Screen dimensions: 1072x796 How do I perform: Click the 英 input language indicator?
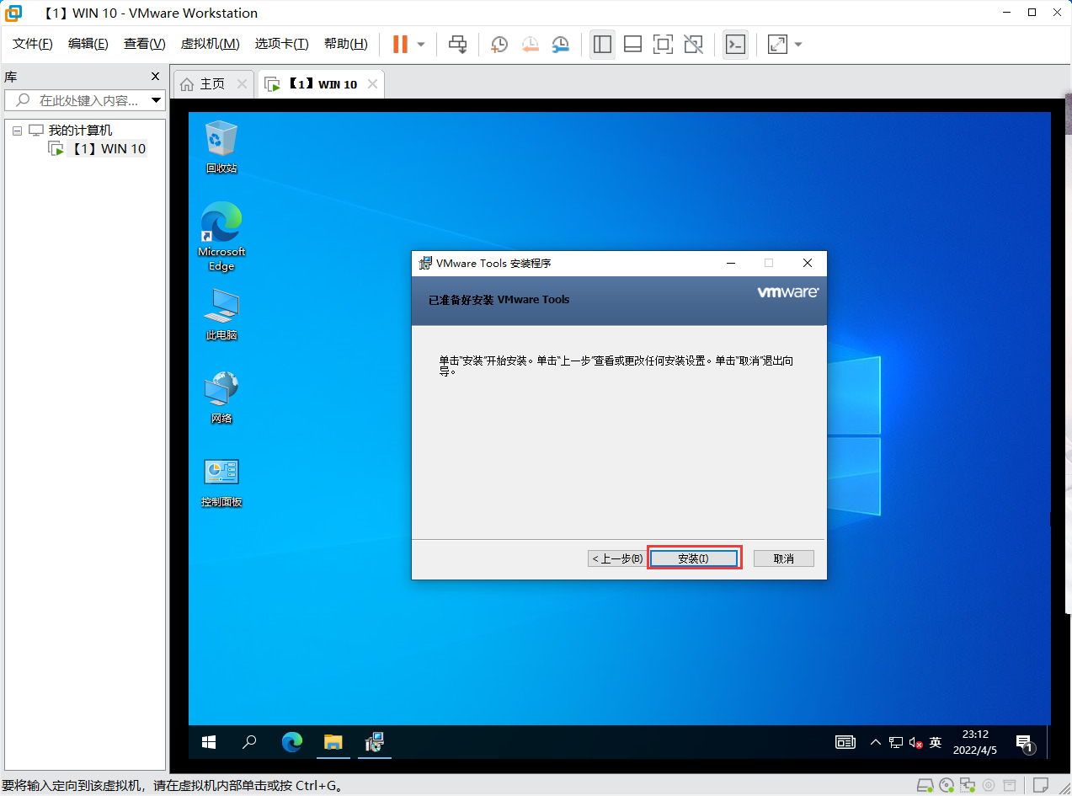pos(936,742)
